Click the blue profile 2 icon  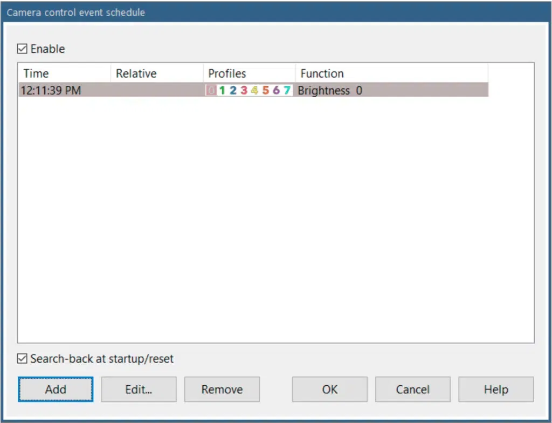click(x=233, y=91)
